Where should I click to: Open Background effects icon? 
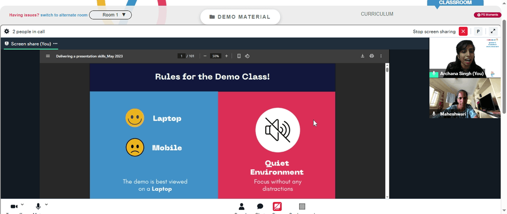tap(302, 206)
